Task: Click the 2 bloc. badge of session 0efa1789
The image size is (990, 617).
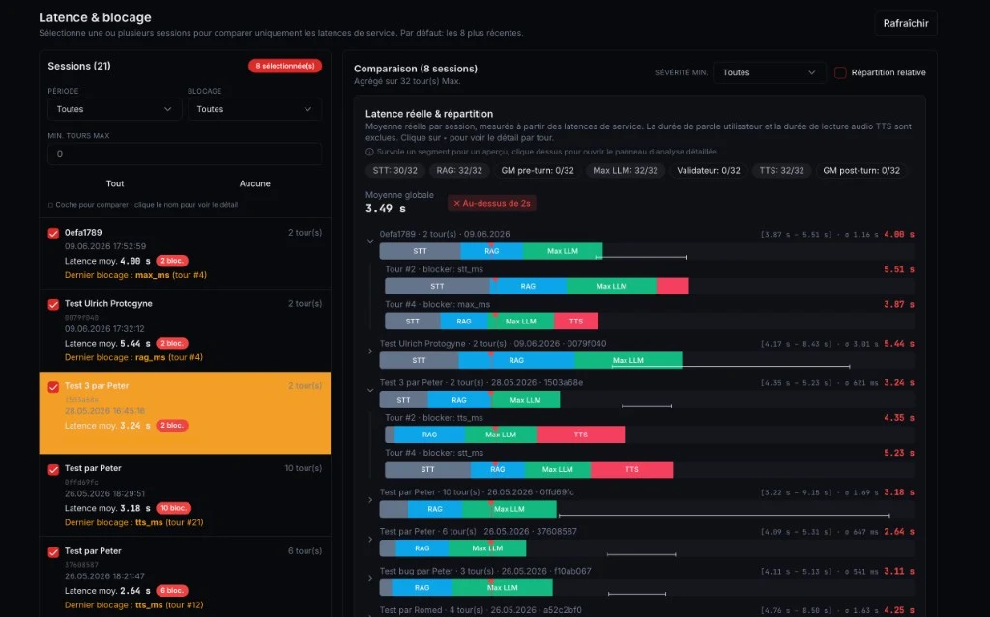Action: coord(172,261)
